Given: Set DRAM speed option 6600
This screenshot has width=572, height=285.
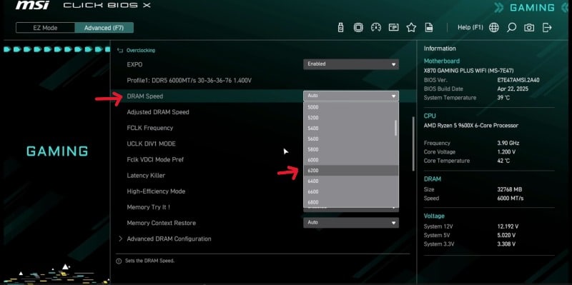Looking at the screenshot, I should pyautogui.click(x=351, y=191).
